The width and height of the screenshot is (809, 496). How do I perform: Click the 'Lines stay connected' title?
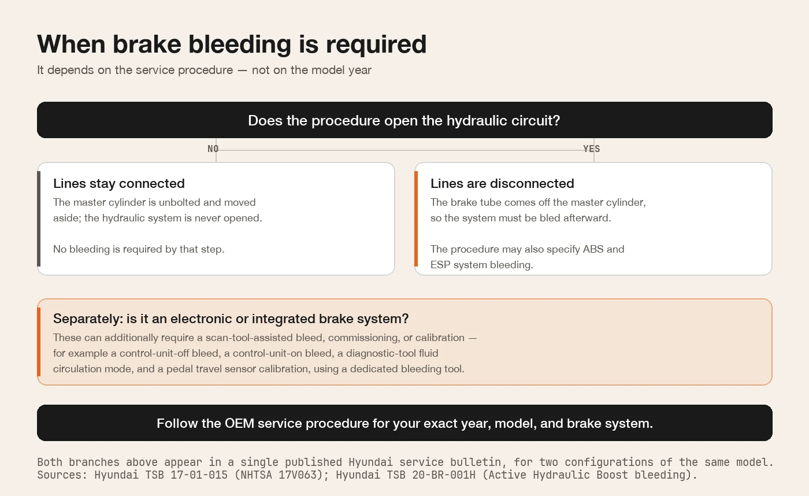point(119,183)
